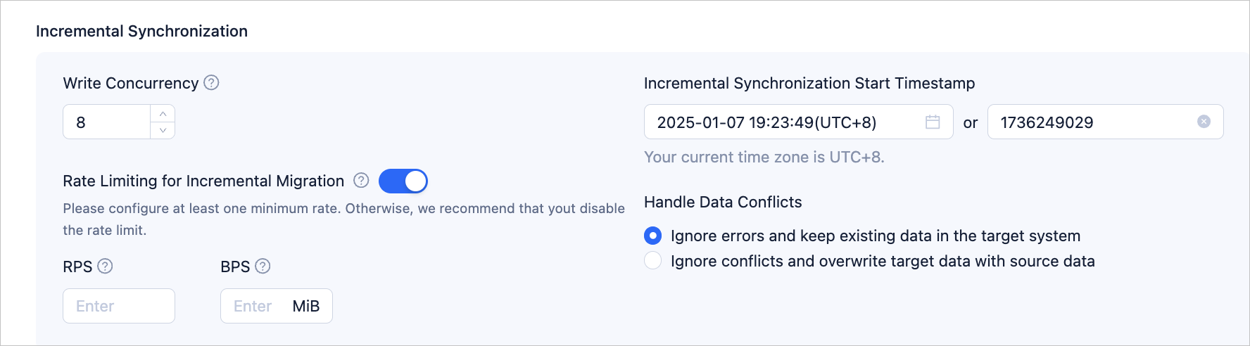Click the Incremental Synchronization section heading
The image size is (1250, 346).
click(141, 31)
